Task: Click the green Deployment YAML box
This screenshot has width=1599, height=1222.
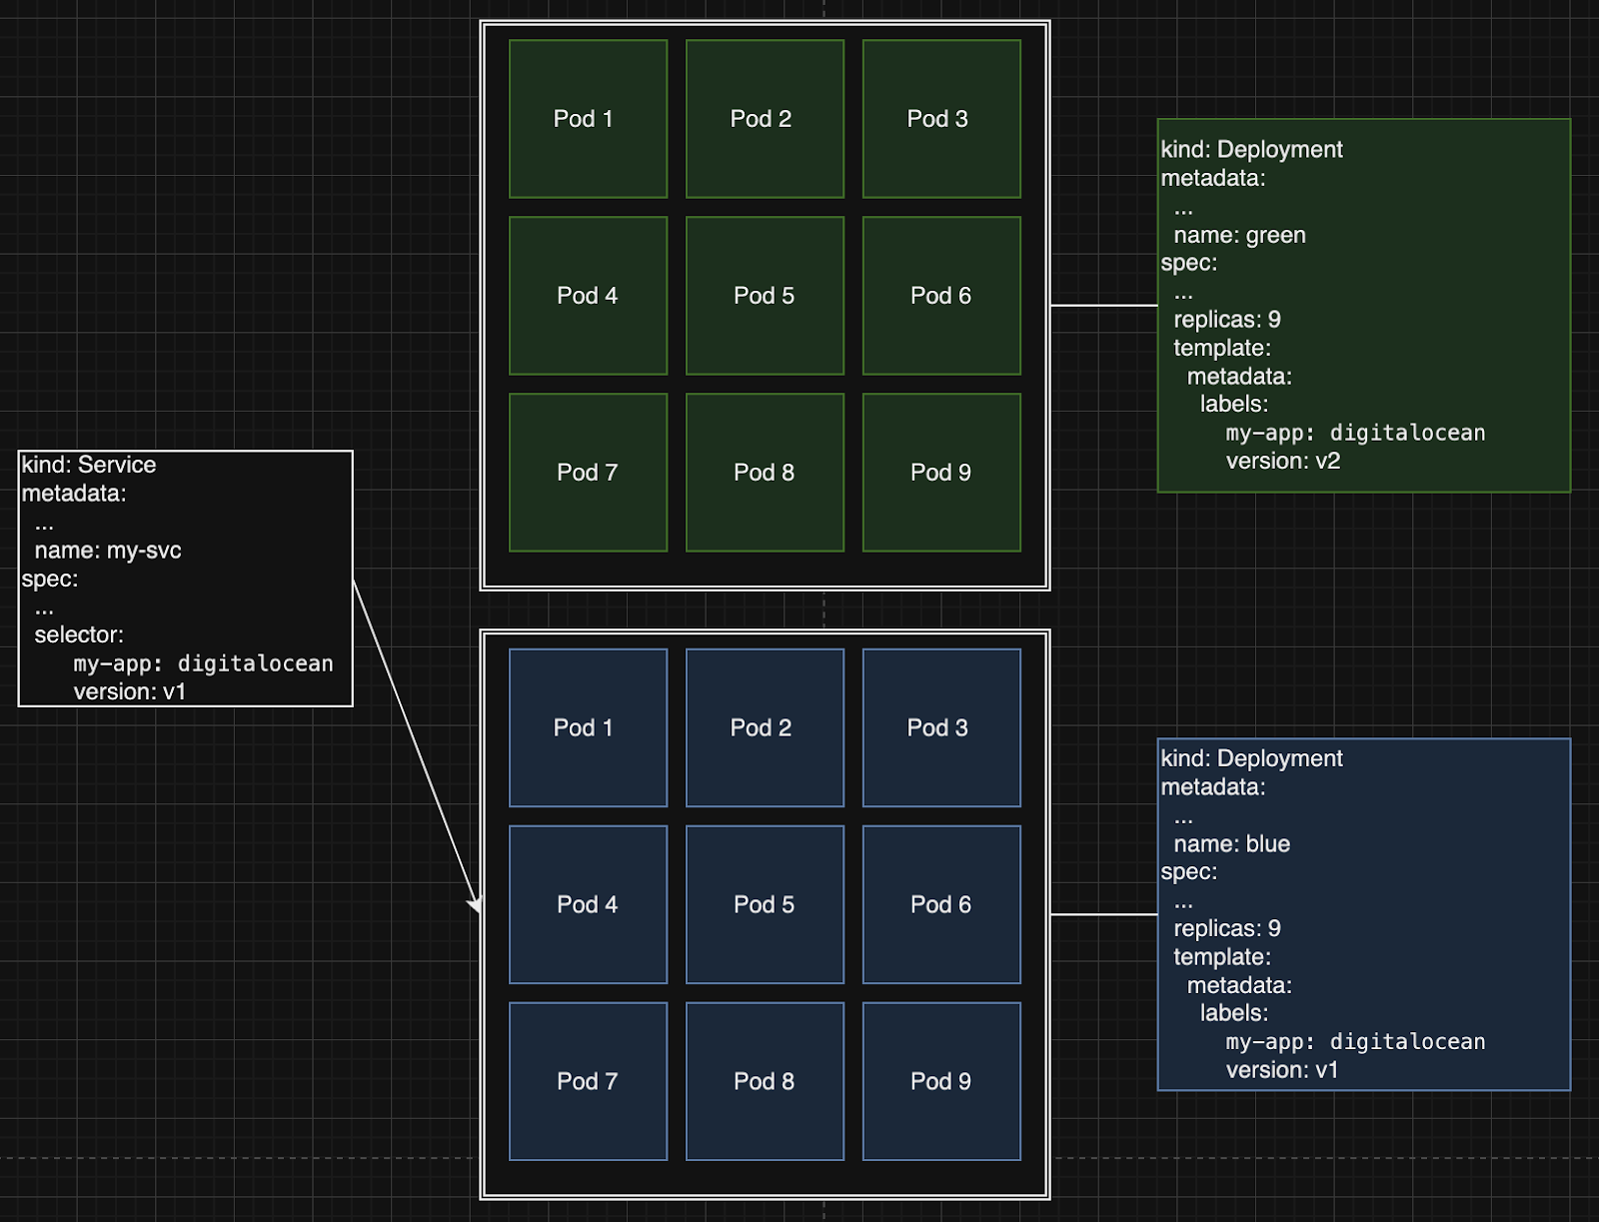Action: 1363,305
